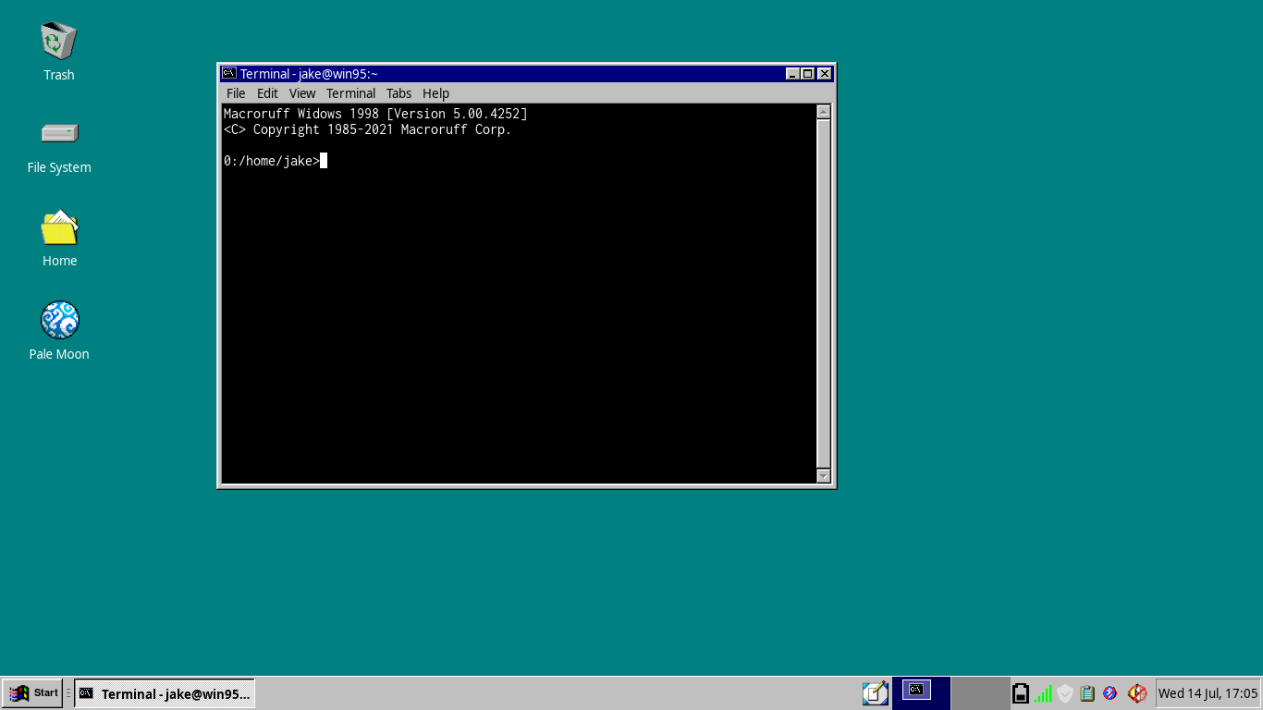Click the 0:/home/jake> prompt line

272,161
